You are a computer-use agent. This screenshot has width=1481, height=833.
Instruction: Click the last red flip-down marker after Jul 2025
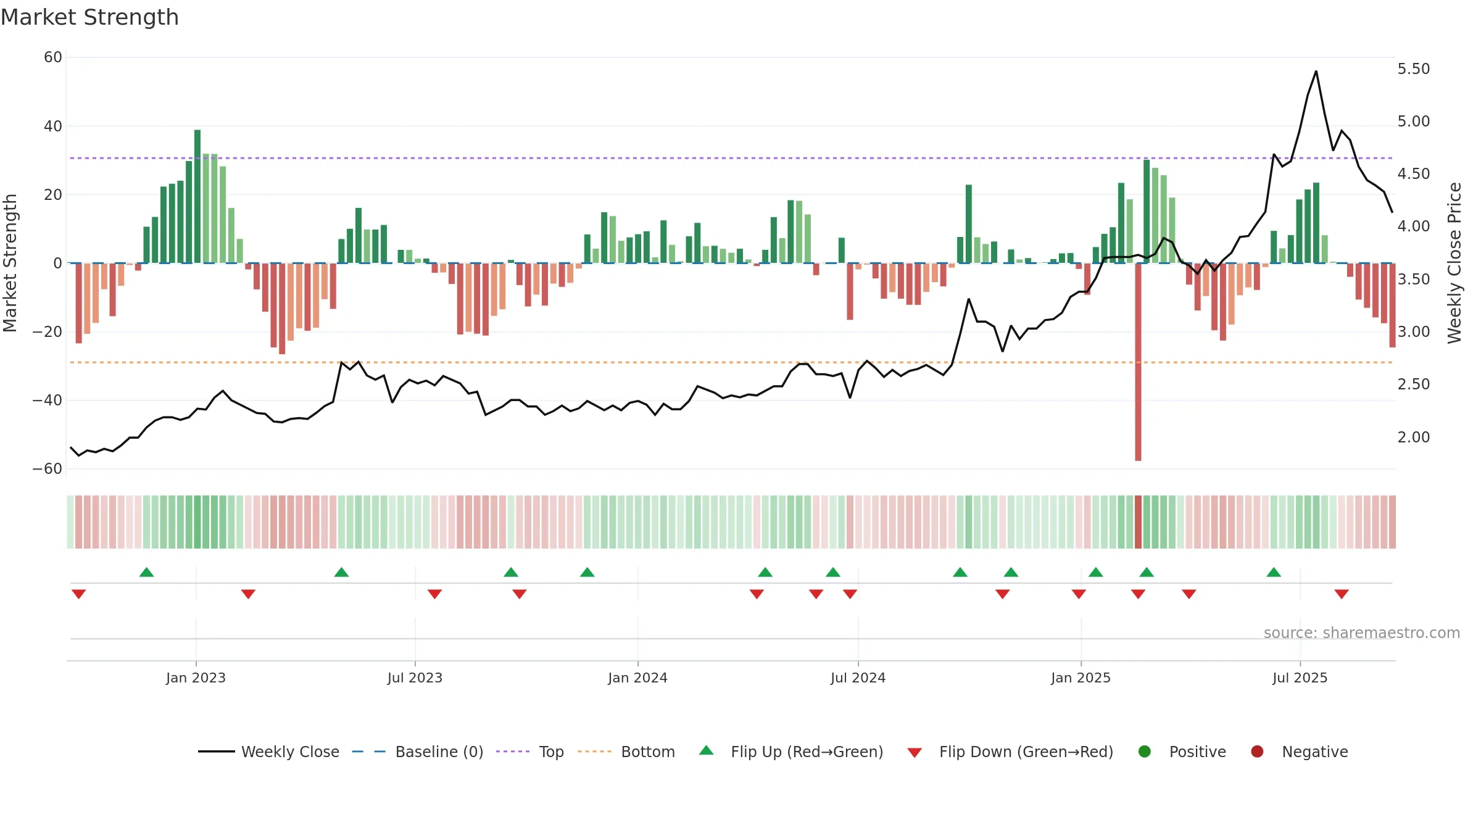1342,594
